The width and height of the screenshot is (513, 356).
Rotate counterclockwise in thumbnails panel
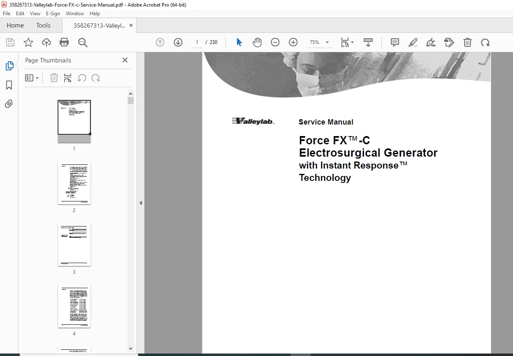82,78
